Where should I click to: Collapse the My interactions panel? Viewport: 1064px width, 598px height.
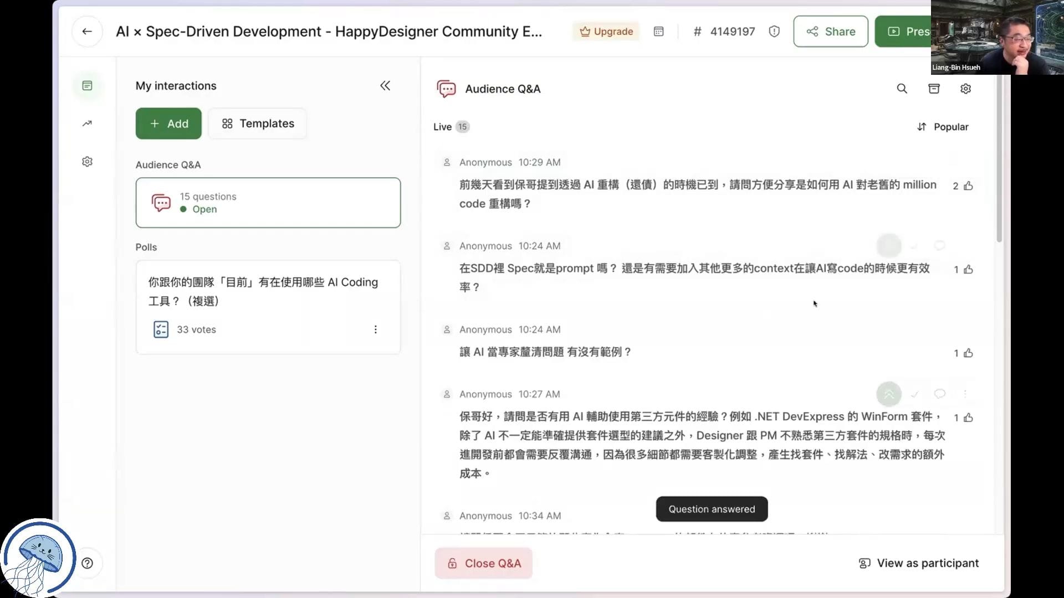(385, 86)
